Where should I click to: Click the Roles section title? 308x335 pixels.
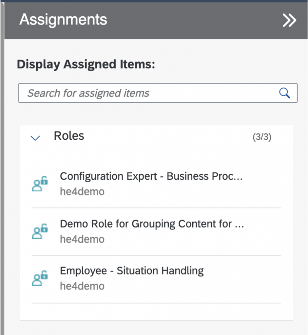(x=69, y=136)
